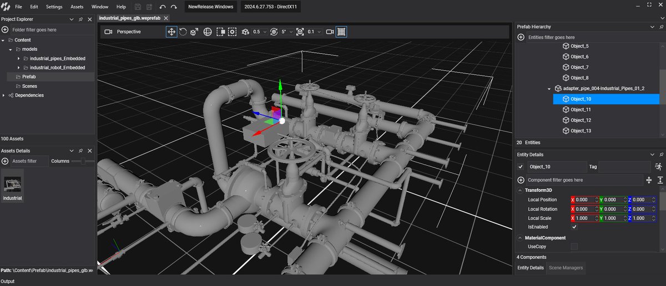The width and height of the screenshot is (666, 286).
Task: Click the static entity running-figure icon
Action: pyautogui.click(x=658, y=166)
